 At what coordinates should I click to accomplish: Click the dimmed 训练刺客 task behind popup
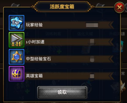coord(53,34)
